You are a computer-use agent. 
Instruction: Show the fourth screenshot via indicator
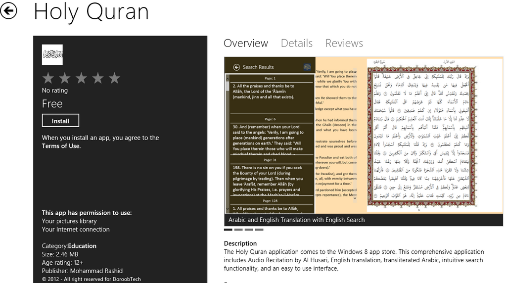pyautogui.click(x=259, y=230)
